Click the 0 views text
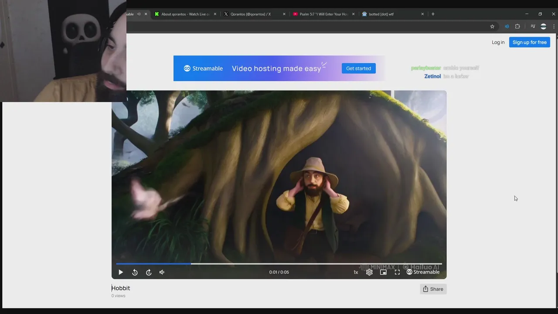558x314 pixels. [x=118, y=296]
